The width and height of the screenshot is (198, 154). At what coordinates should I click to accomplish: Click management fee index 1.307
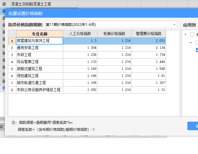[x=149, y=83]
